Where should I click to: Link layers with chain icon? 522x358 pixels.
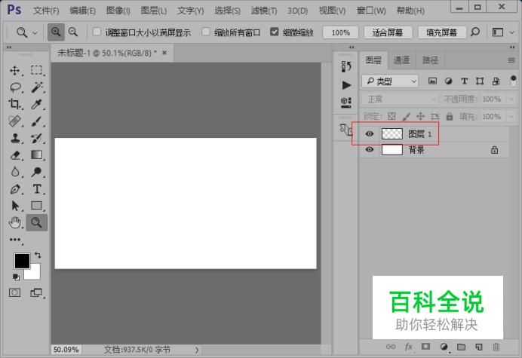coord(391,347)
